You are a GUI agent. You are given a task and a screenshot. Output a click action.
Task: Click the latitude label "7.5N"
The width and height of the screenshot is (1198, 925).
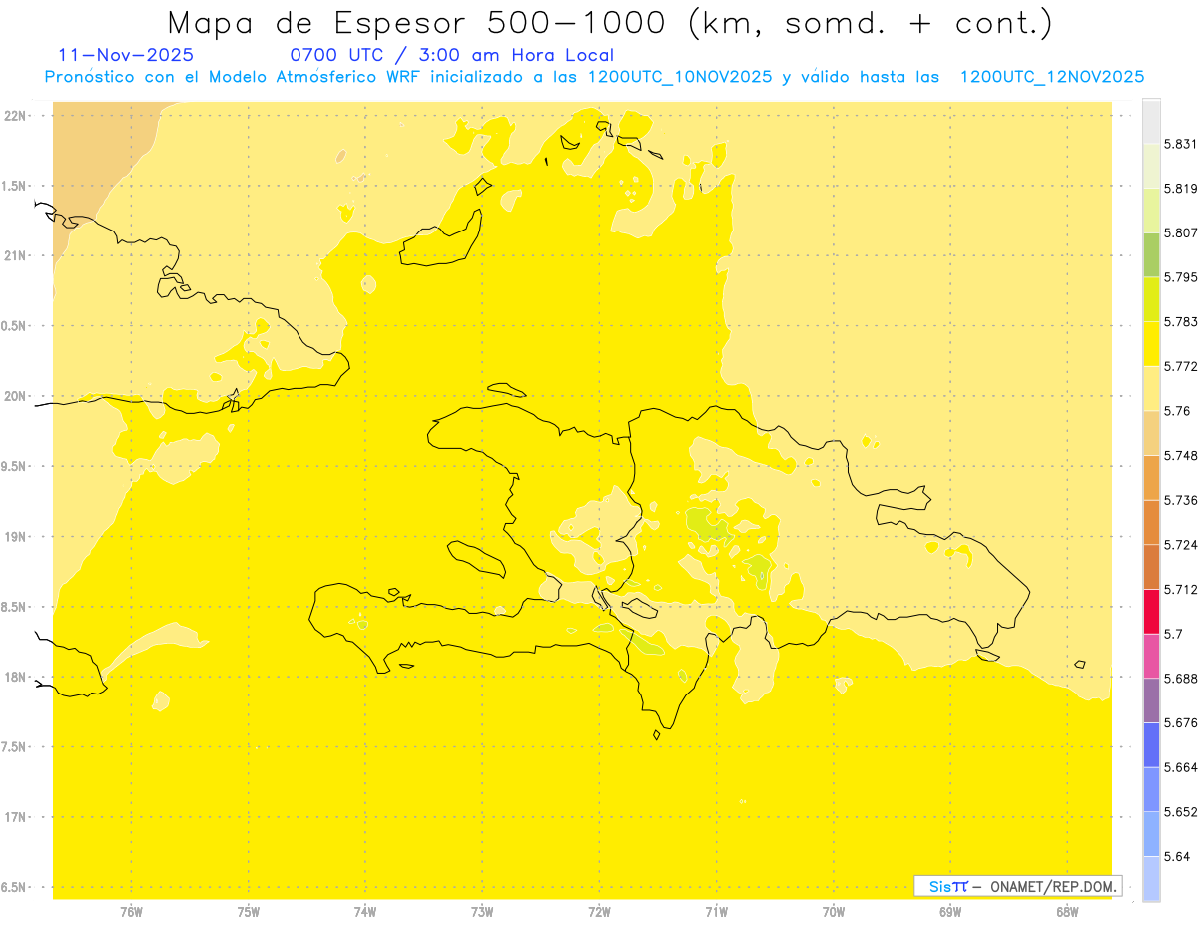click(15, 747)
